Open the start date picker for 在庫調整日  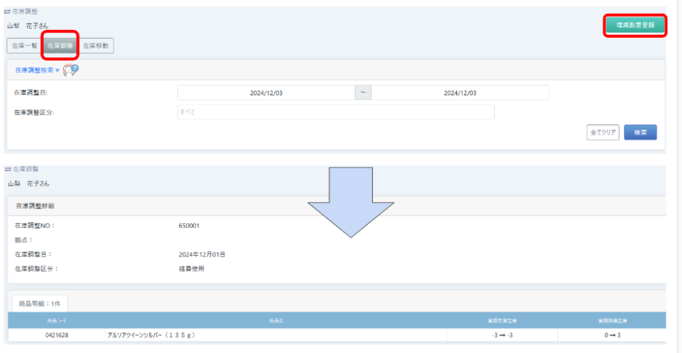click(266, 93)
